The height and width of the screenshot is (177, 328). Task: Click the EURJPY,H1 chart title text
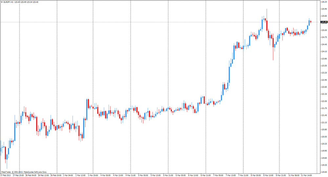pyautogui.click(x=8, y=2)
